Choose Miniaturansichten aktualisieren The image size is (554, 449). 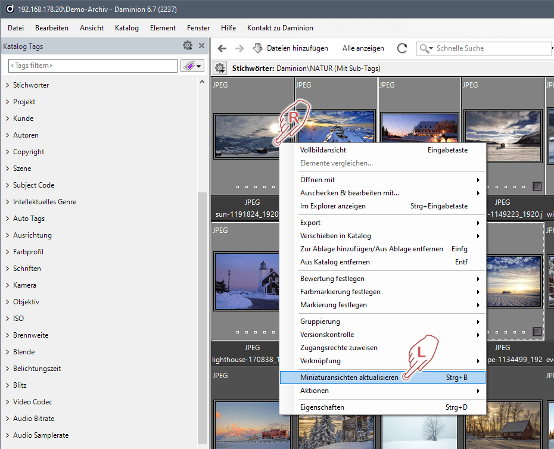(382, 378)
